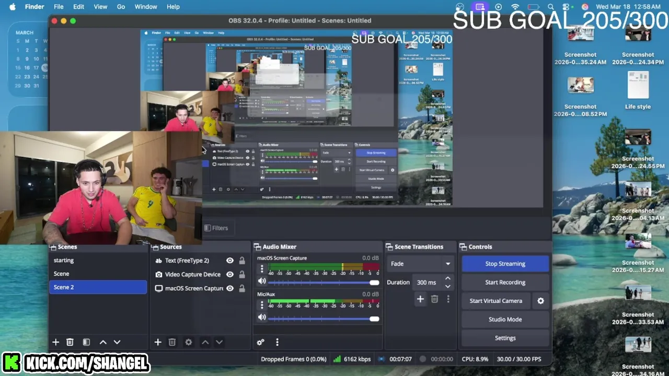Click the screen sharing icon in menu bar

click(480, 7)
